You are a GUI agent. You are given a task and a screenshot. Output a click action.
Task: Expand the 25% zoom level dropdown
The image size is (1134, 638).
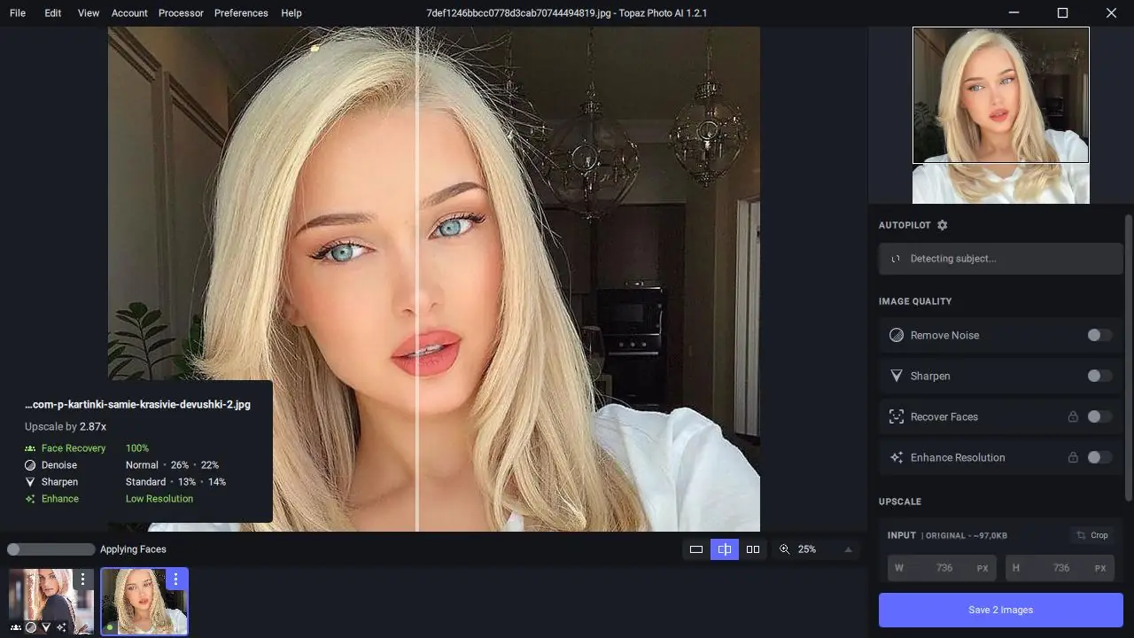point(848,549)
